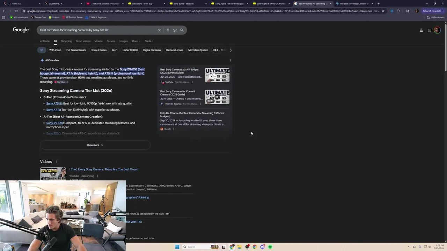This screenshot has width=447, height=251.
Task: Click the Google search input field
Action: tap(98, 30)
